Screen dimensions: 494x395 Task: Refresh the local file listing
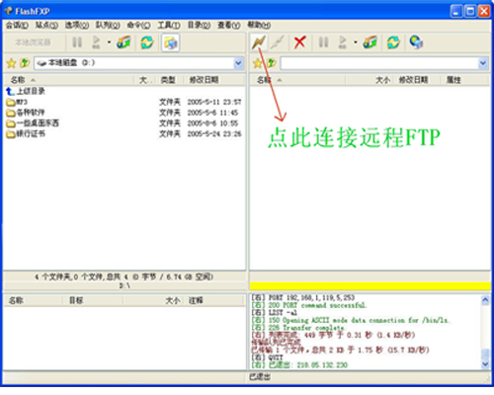(147, 42)
